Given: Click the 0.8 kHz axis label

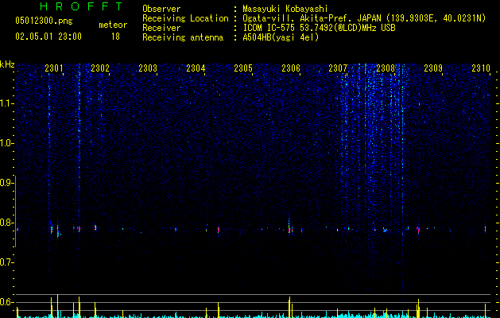Looking at the screenshot, I should coord(6,223).
